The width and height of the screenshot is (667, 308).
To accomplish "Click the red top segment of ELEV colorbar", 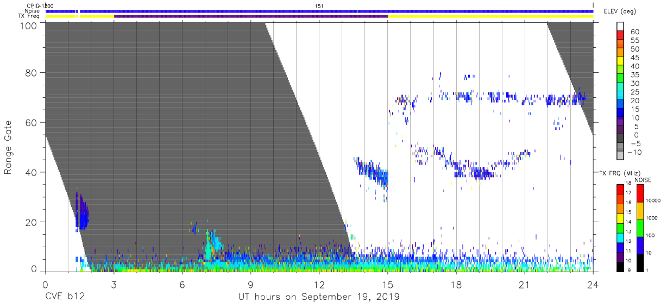I will [620, 34].
